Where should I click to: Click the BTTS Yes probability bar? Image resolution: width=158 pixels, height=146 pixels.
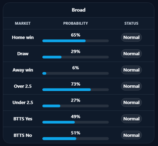tap(76, 122)
